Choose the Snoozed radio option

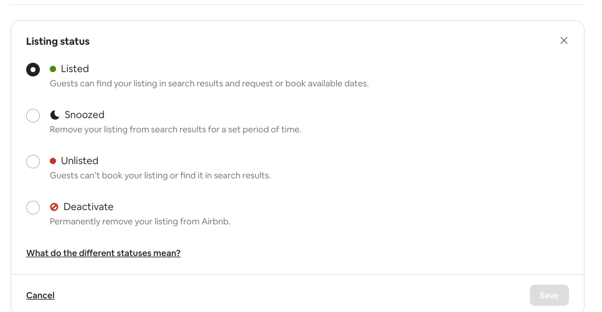click(x=33, y=116)
